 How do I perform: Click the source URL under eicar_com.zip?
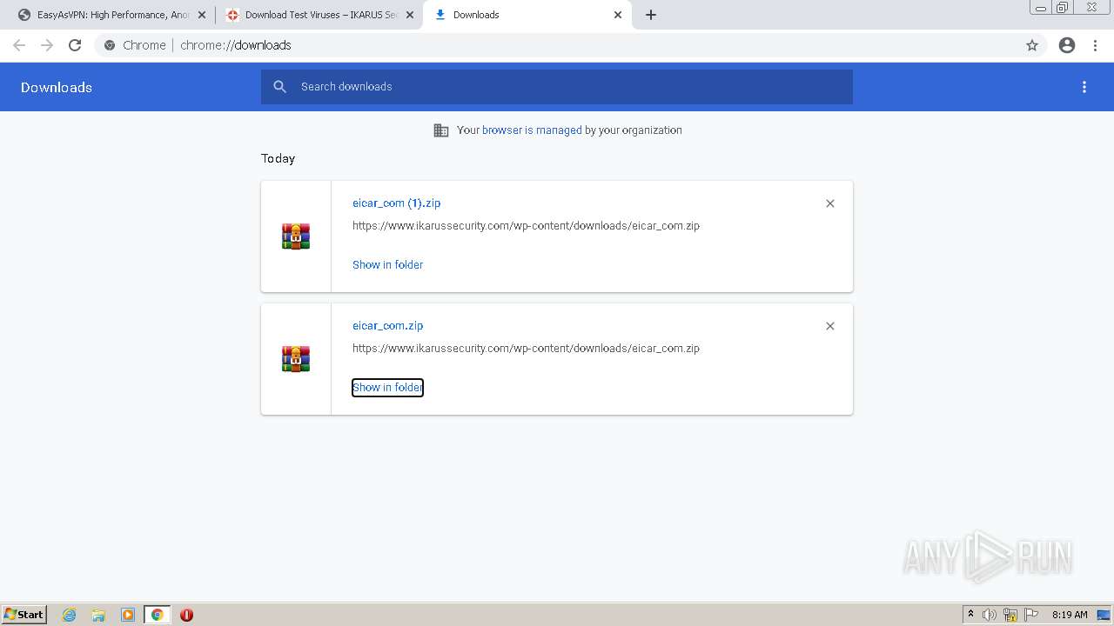click(526, 349)
